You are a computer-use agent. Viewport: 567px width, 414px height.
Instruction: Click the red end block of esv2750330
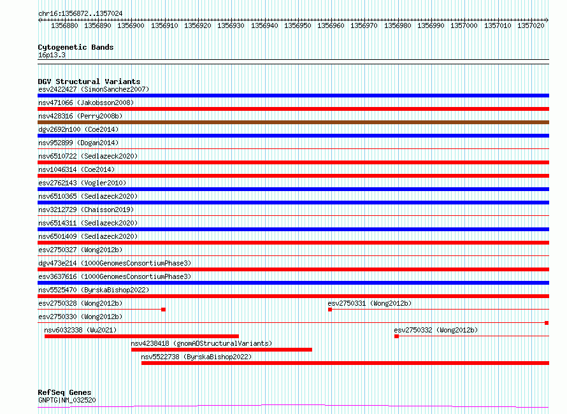tap(547, 323)
